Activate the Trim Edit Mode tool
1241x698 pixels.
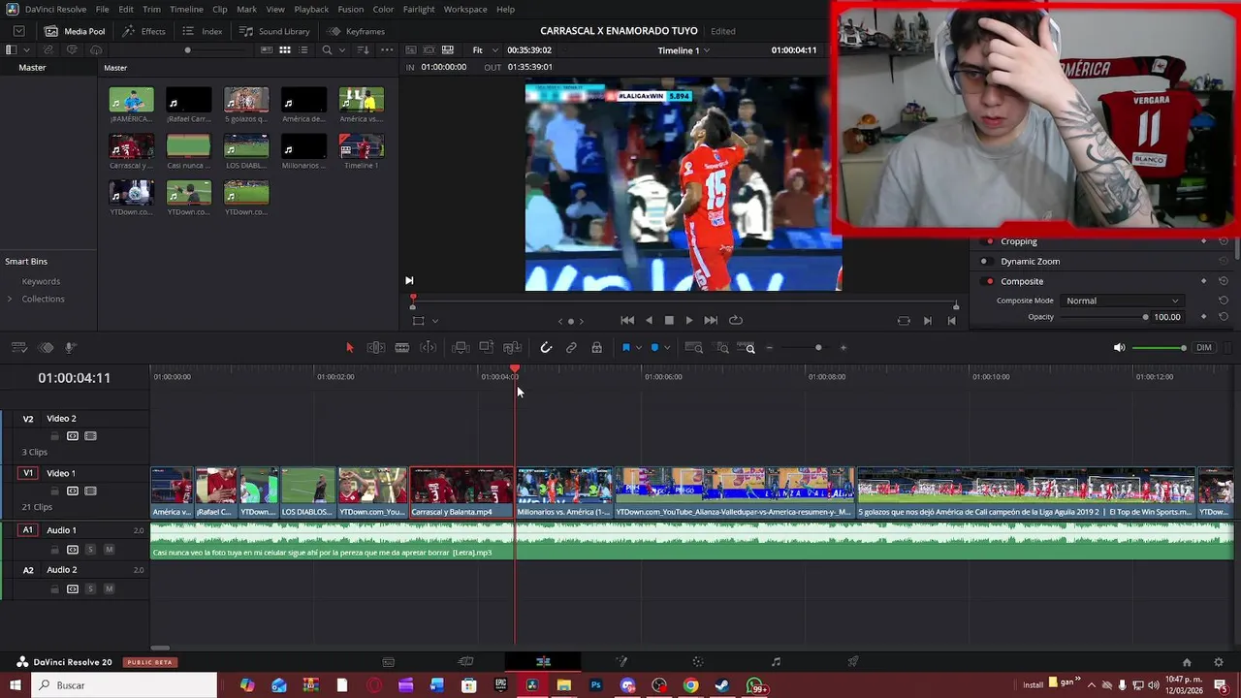tap(376, 348)
